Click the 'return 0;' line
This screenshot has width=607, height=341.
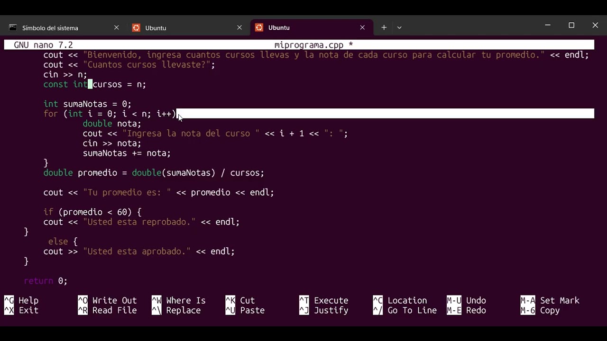[46, 281]
